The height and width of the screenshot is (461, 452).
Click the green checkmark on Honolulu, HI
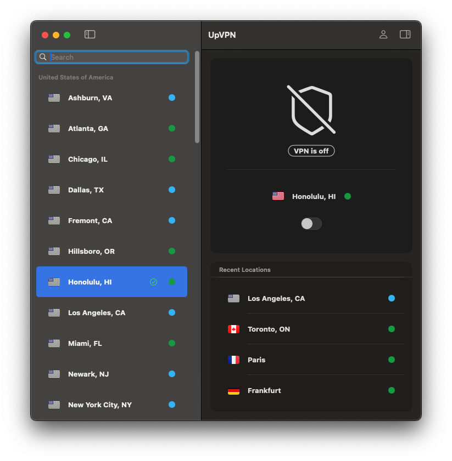tap(153, 282)
